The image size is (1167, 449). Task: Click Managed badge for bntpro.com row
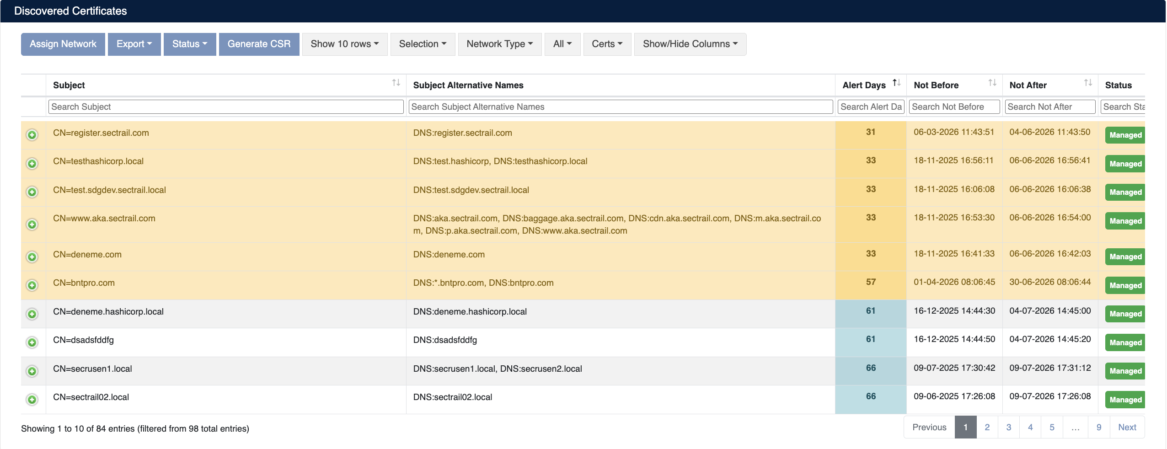(x=1125, y=285)
